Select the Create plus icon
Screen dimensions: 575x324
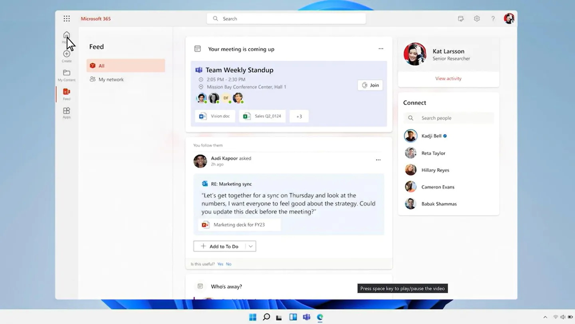click(x=66, y=55)
